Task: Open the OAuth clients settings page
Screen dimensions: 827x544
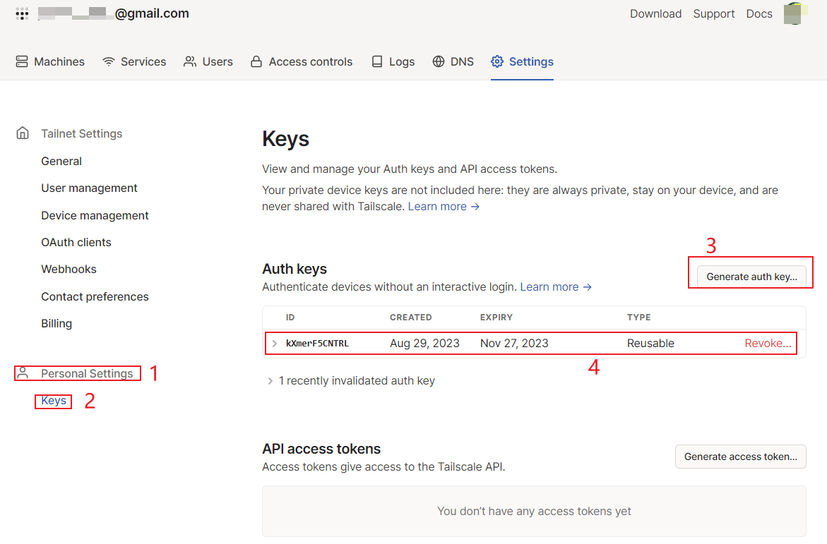Action: click(76, 242)
